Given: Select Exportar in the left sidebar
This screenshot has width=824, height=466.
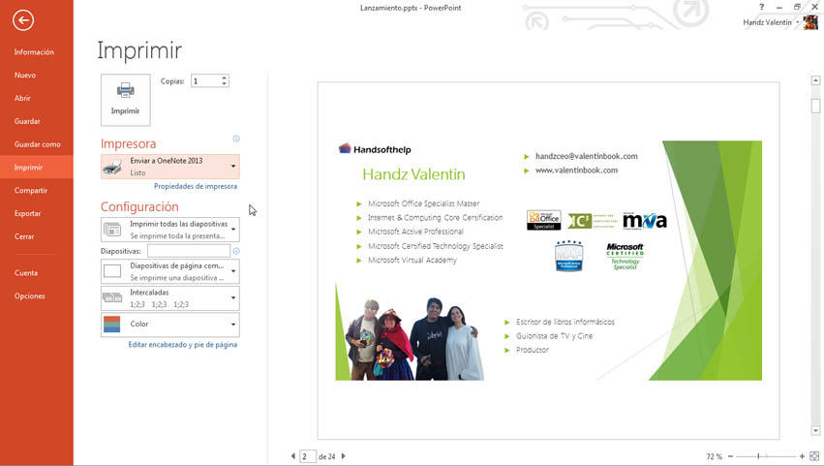Looking at the screenshot, I should tap(28, 213).
